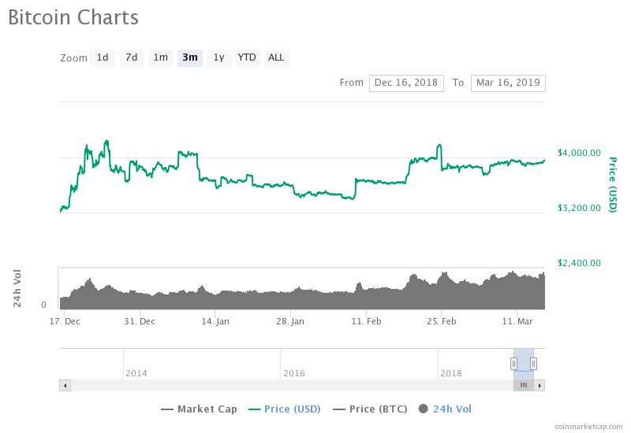The height and width of the screenshot is (433, 631).
Task: Show ALL time price history
Action: click(276, 57)
